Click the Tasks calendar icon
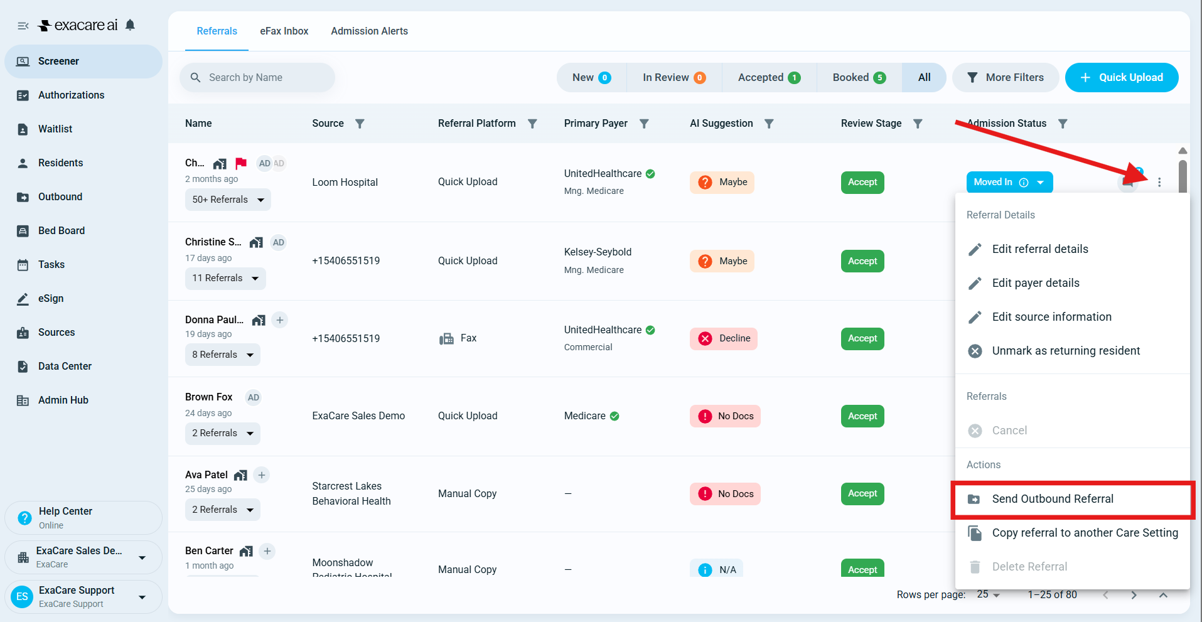This screenshot has height=622, width=1202. pos(23,265)
